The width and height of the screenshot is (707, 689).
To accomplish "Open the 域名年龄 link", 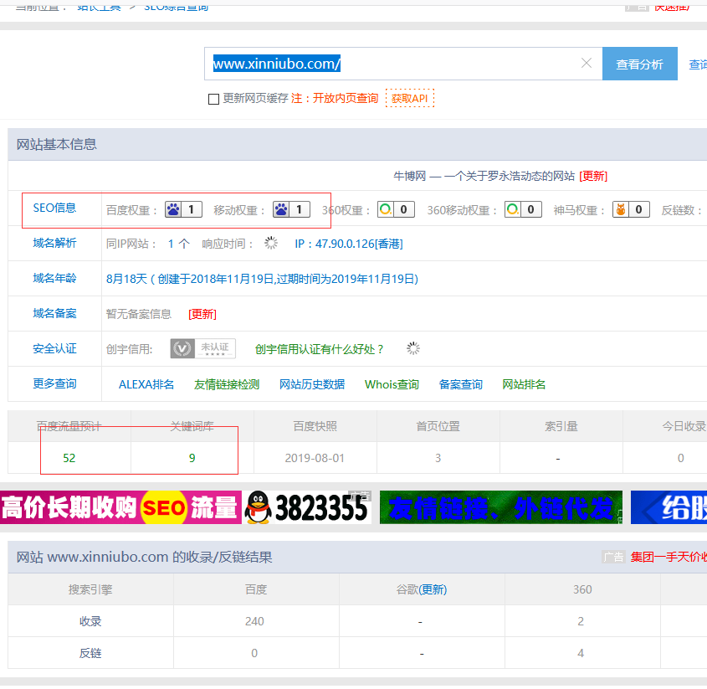I will 54,279.
